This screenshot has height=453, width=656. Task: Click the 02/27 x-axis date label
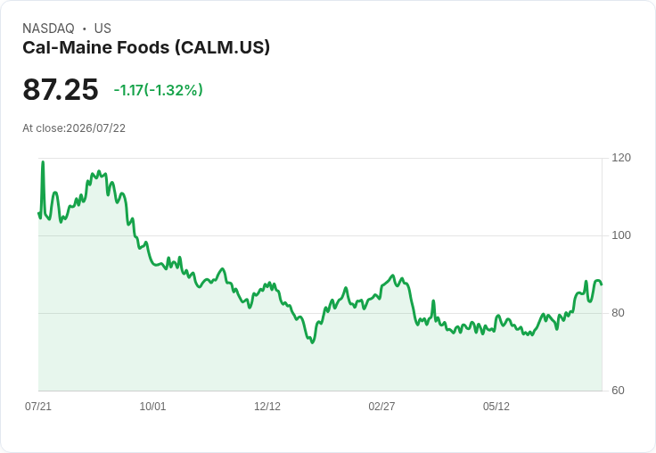click(x=381, y=406)
